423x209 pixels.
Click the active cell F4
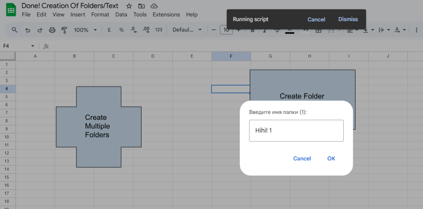231,89
